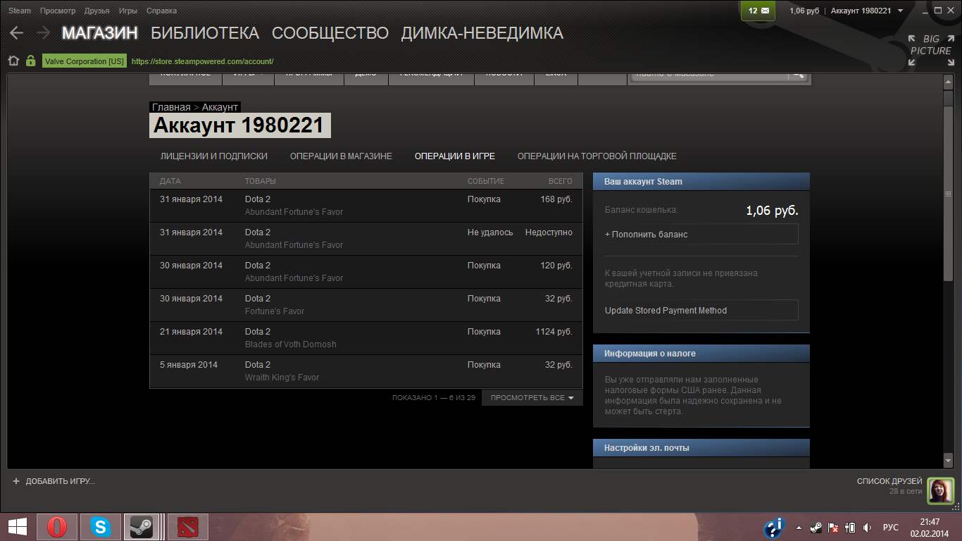Screen dimensions: 962x541
Task: Open the Просмотр menu
Action: click(x=58, y=11)
